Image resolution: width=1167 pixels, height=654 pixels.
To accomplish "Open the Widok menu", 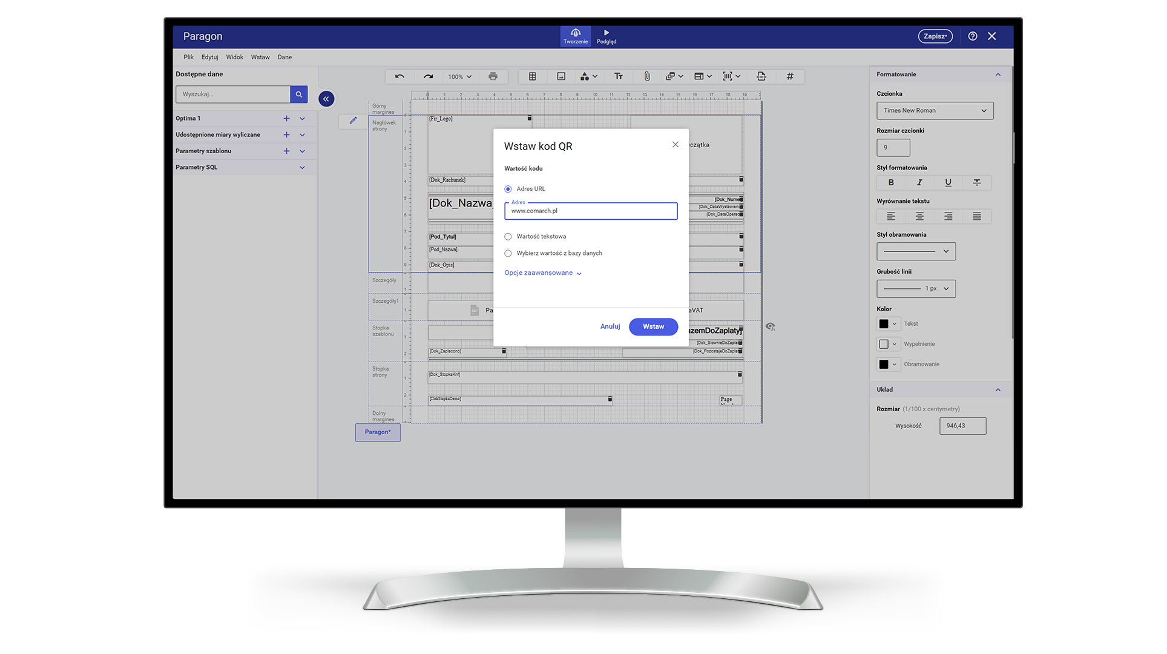I will (x=234, y=58).
